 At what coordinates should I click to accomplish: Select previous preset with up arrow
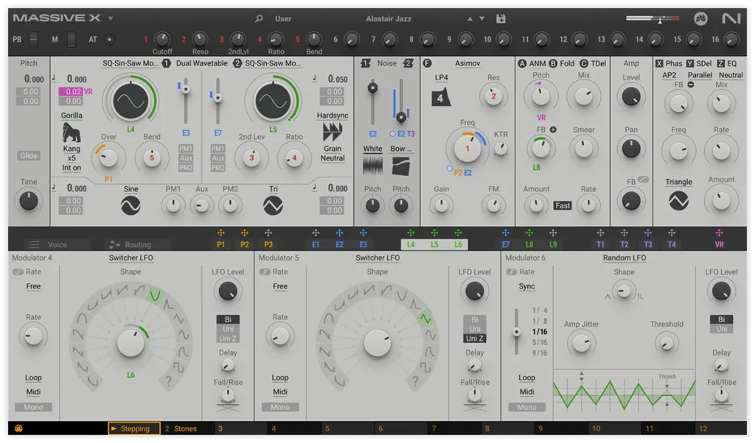(x=470, y=18)
